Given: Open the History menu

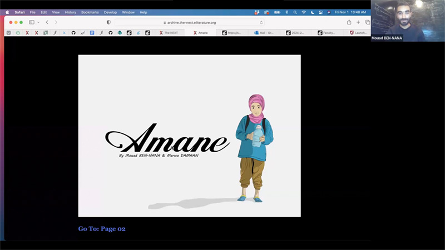Looking at the screenshot, I should (x=70, y=12).
